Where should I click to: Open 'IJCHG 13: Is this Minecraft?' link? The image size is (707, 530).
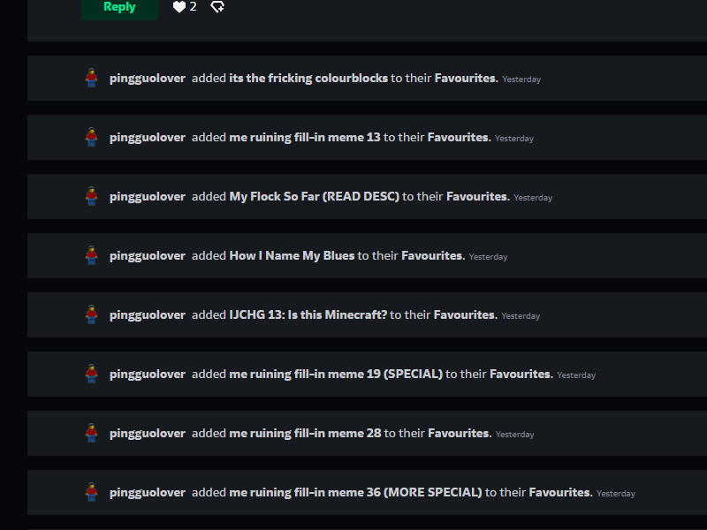[x=308, y=315]
